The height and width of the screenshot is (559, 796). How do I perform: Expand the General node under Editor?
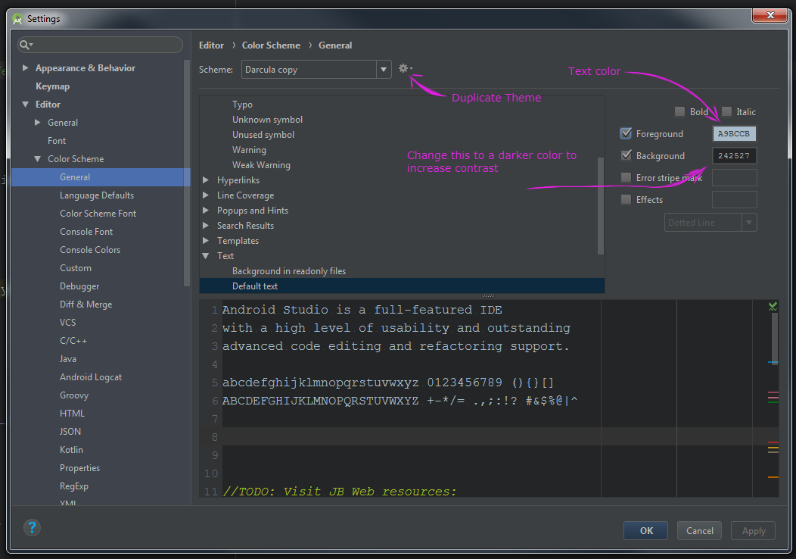38,123
